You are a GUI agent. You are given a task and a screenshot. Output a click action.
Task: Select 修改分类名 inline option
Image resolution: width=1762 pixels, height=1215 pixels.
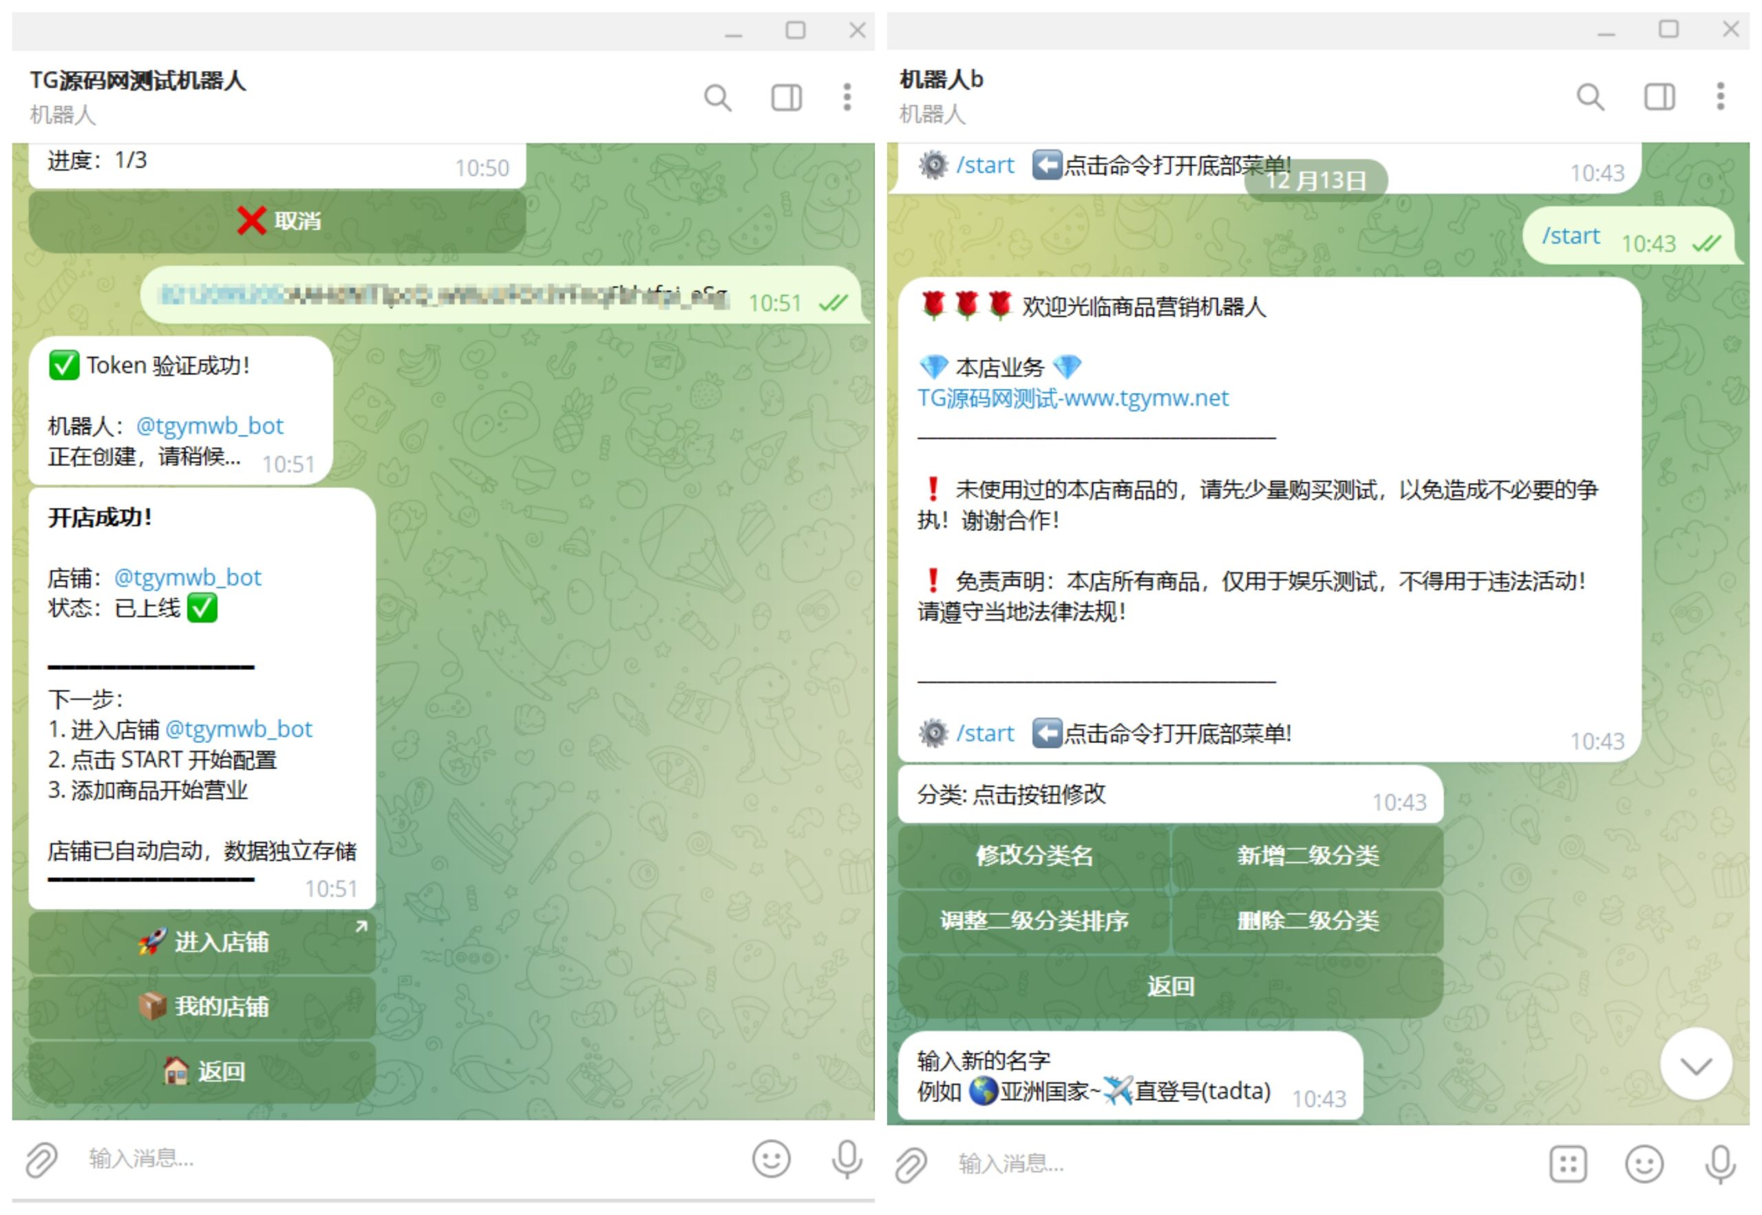[x=1033, y=856]
